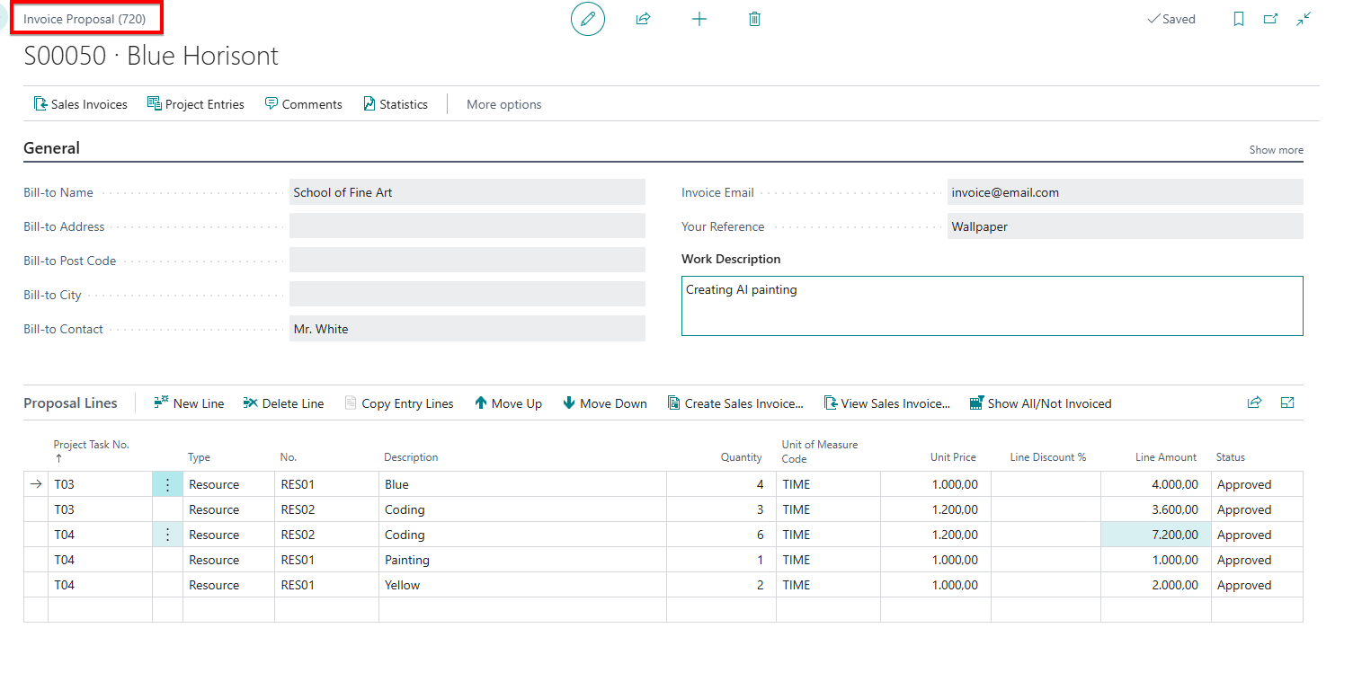The width and height of the screenshot is (1353, 699).
Task: Click the plus icon to create new
Action: tap(699, 19)
